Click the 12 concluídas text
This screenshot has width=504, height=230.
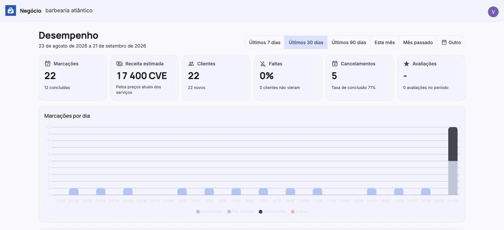tap(57, 88)
